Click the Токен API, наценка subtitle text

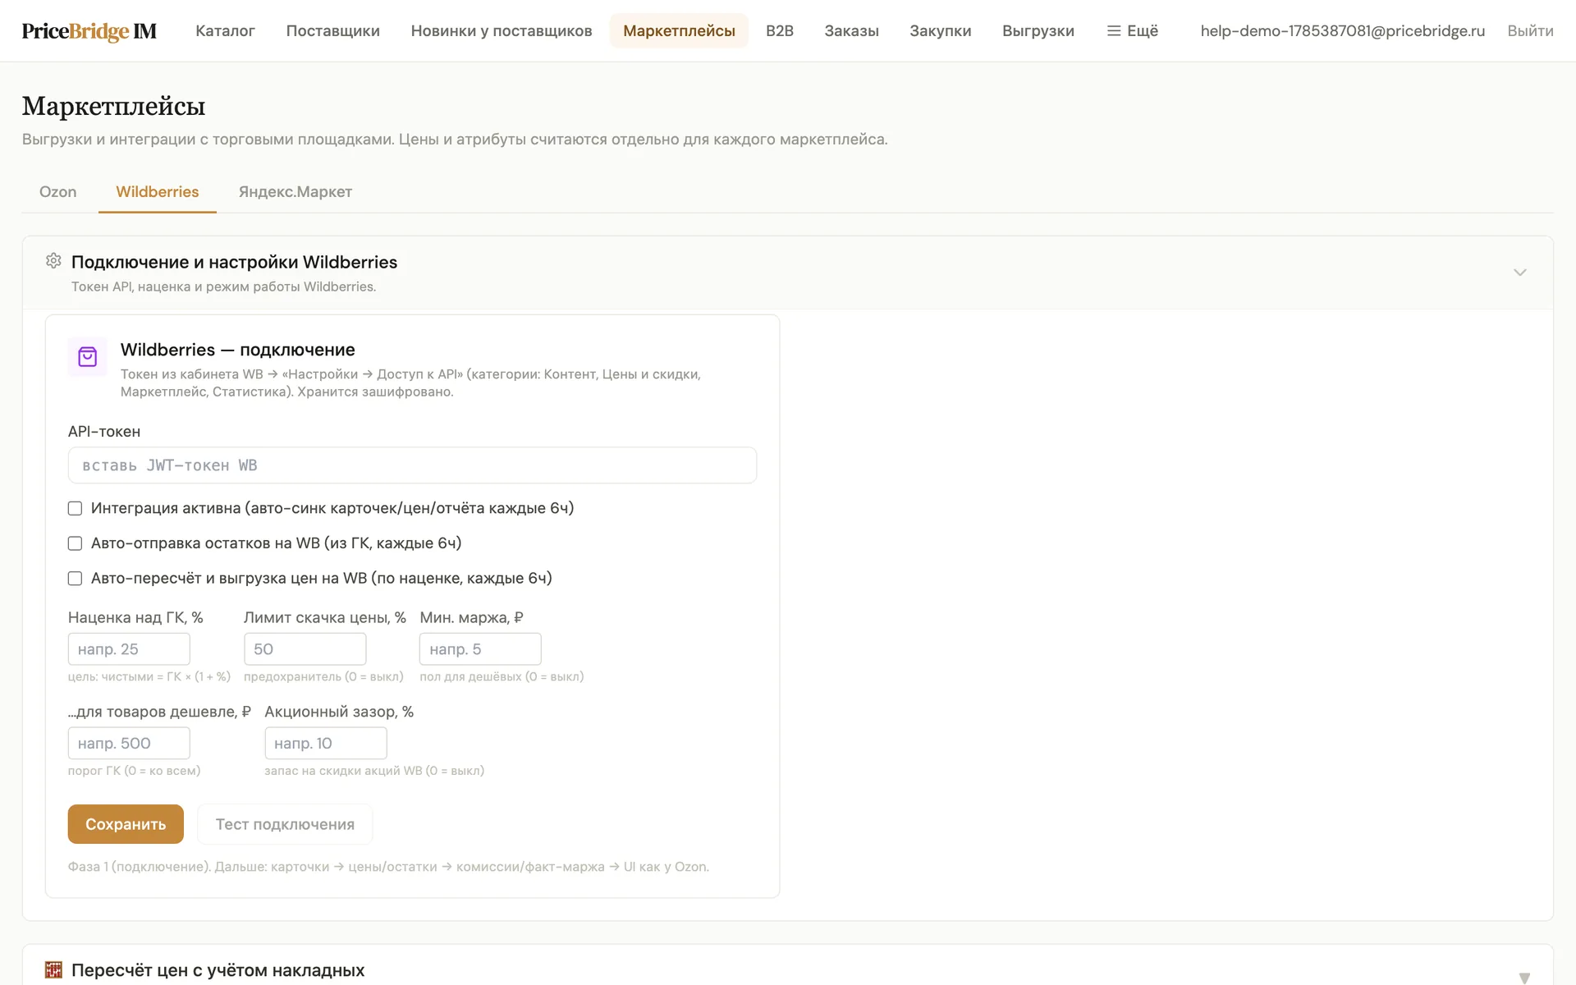[x=223, y=287]
